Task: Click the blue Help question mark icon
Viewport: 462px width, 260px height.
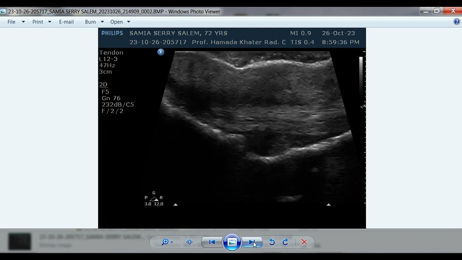Action: pyautogui.click(x=457, y=22)
